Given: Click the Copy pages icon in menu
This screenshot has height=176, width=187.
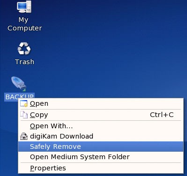Looking at the screenshot, I should click(x=24, y=115).
